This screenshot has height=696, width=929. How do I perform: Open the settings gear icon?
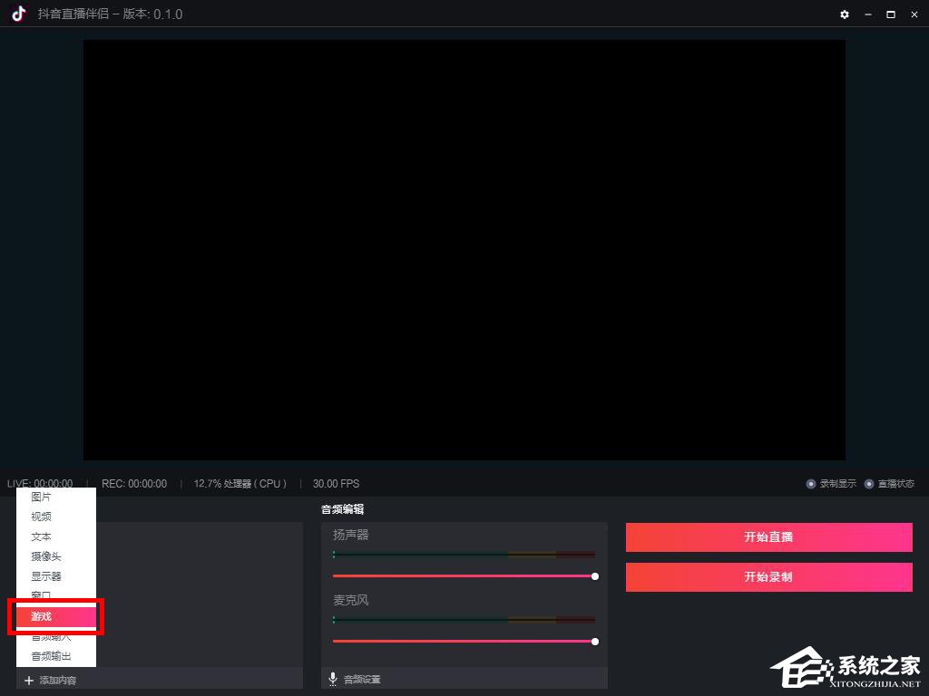(845, 14)
